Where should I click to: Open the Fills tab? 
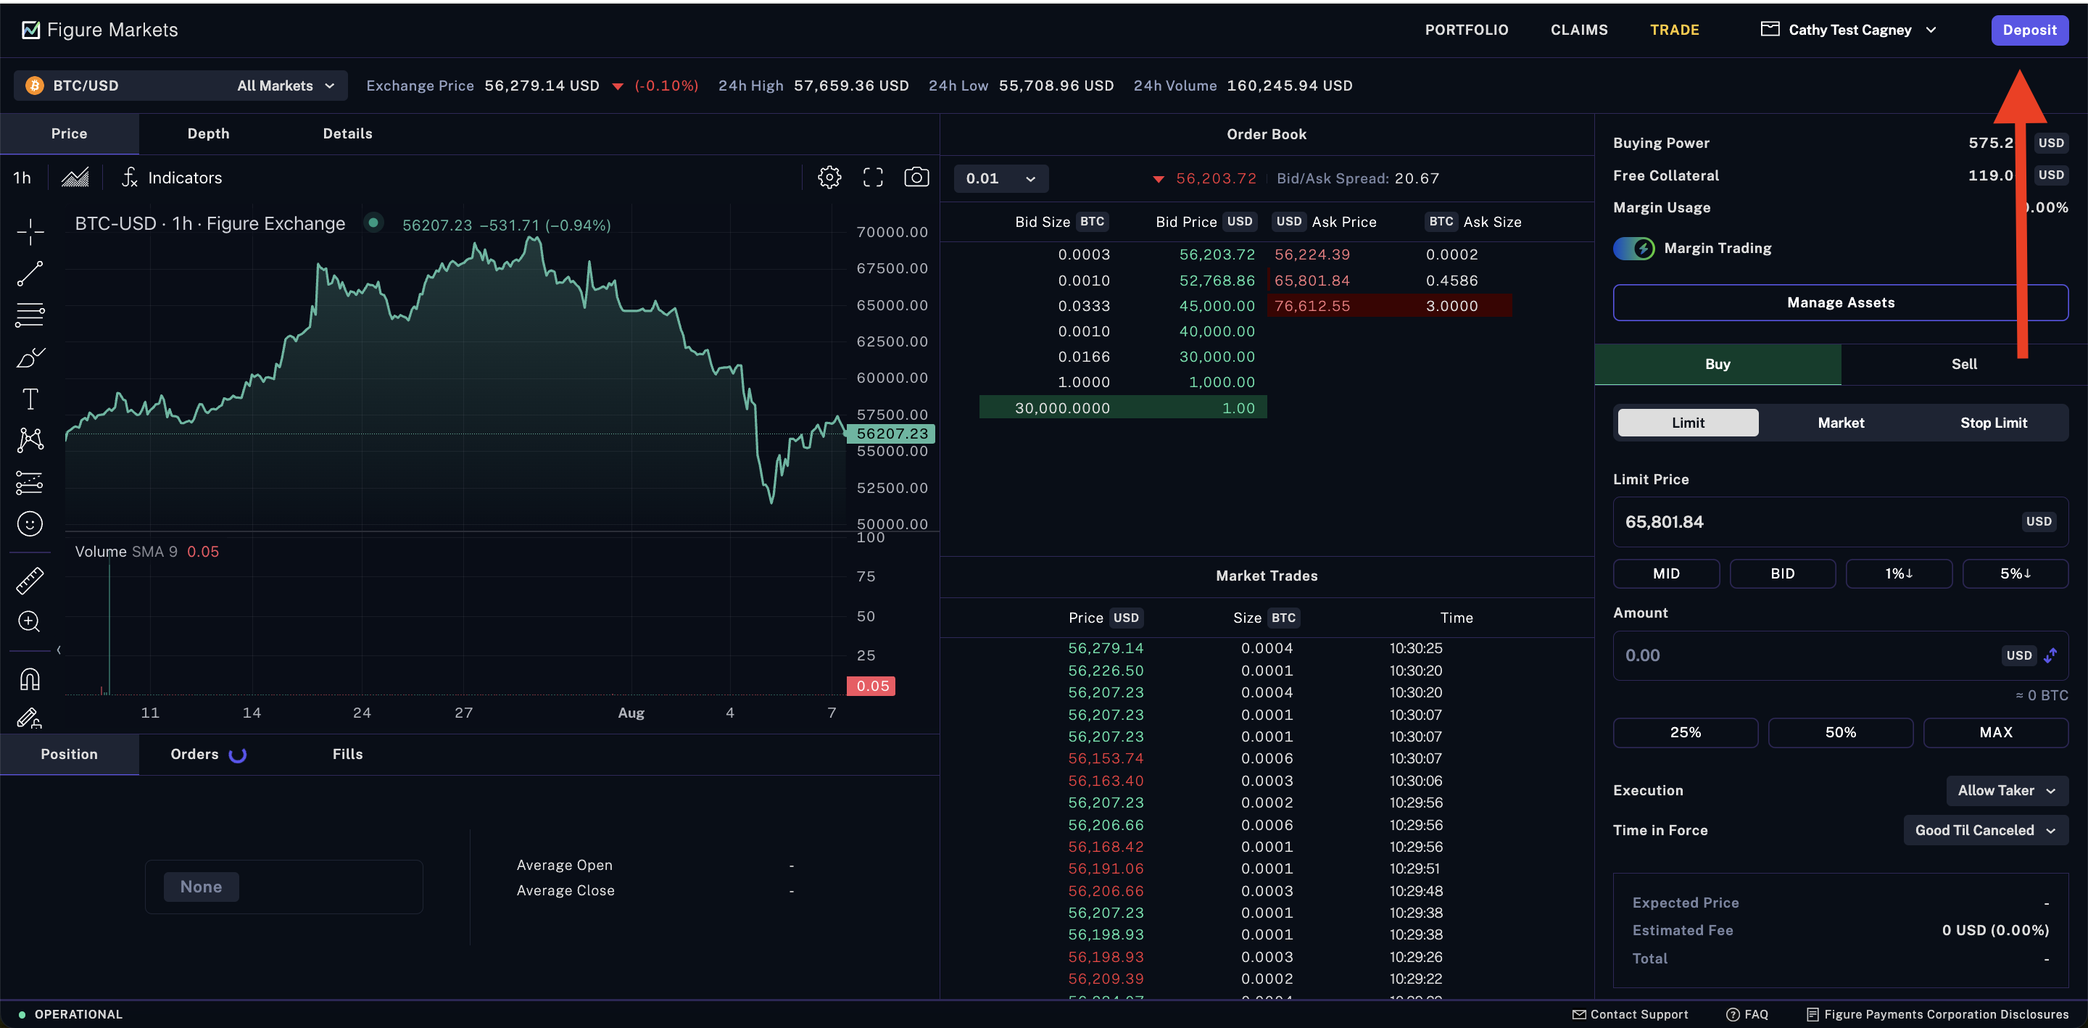[x=348, y=754]
